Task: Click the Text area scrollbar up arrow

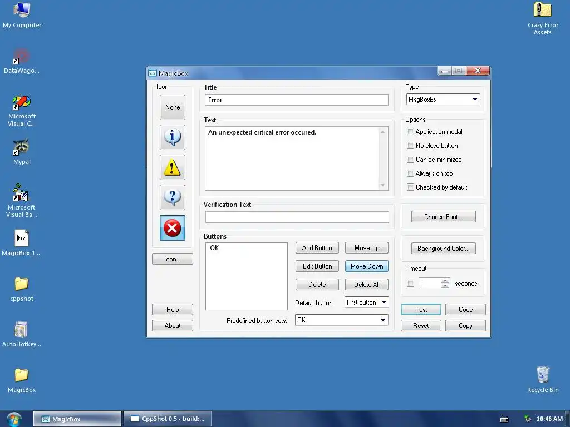Action: (x=383, y=132)
